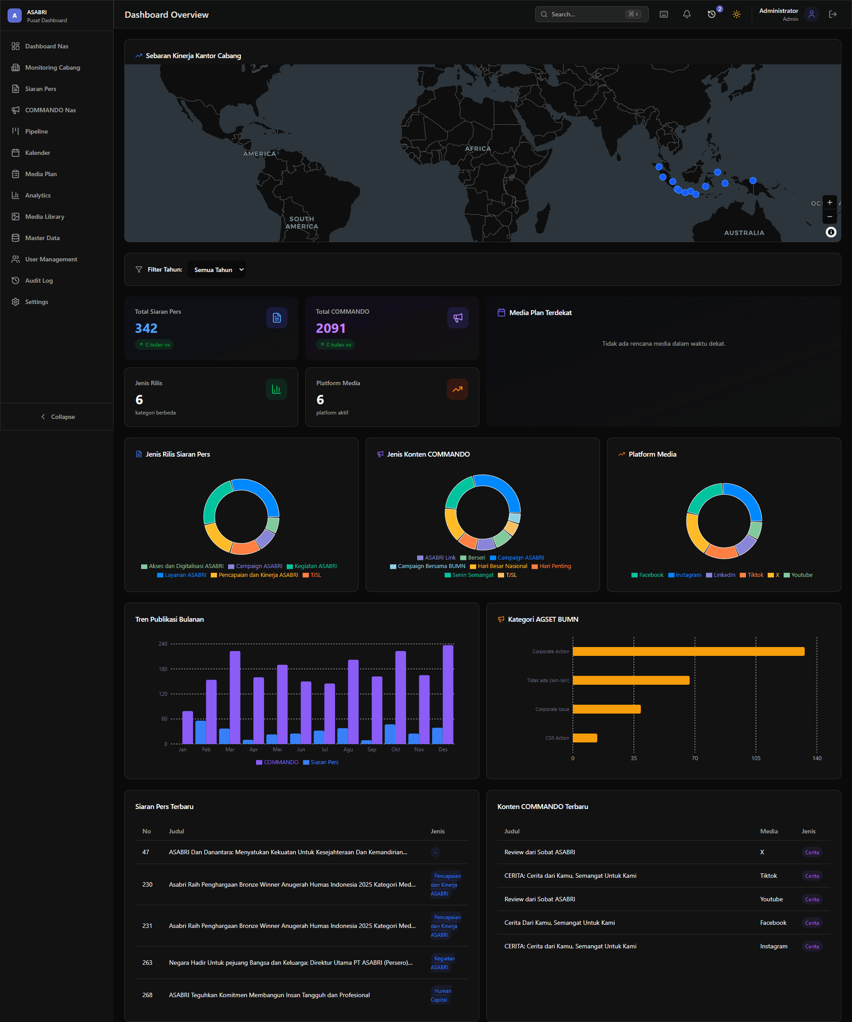Viewport: 852px width, 1022px height.
Task: Click the logout icon
Action: pyautogui.click(x=832, y=14)
